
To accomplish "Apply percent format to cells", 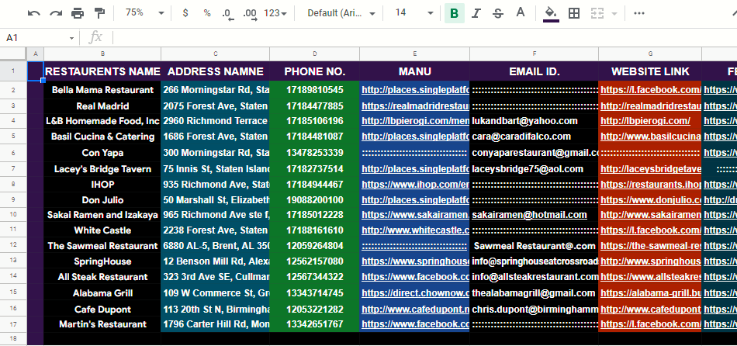I will coord(206,13).
